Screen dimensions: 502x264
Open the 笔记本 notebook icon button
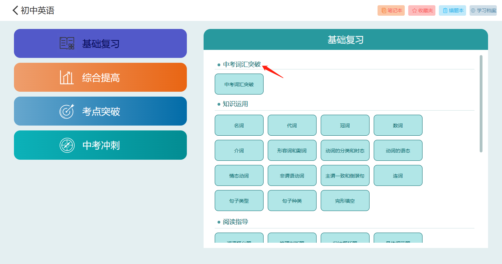(x=383, y=10)
